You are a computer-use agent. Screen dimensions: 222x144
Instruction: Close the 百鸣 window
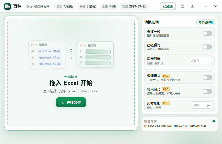[215, 6]
